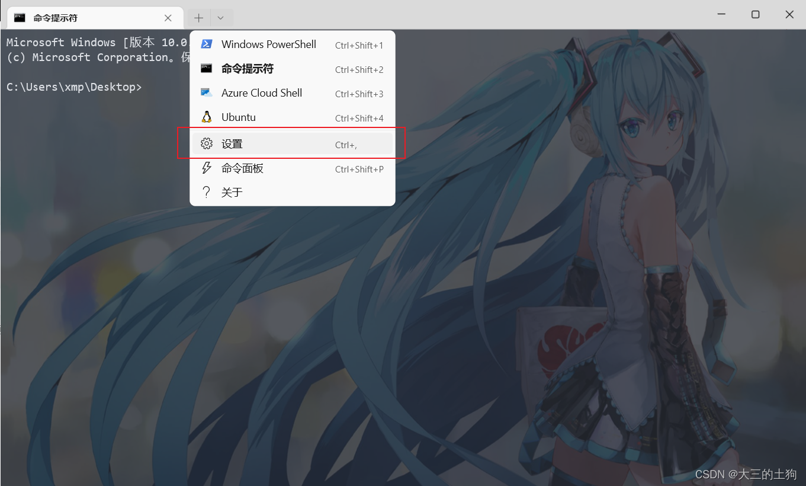Click the lightning icon beside 命令面板

[x=206, y=168]
